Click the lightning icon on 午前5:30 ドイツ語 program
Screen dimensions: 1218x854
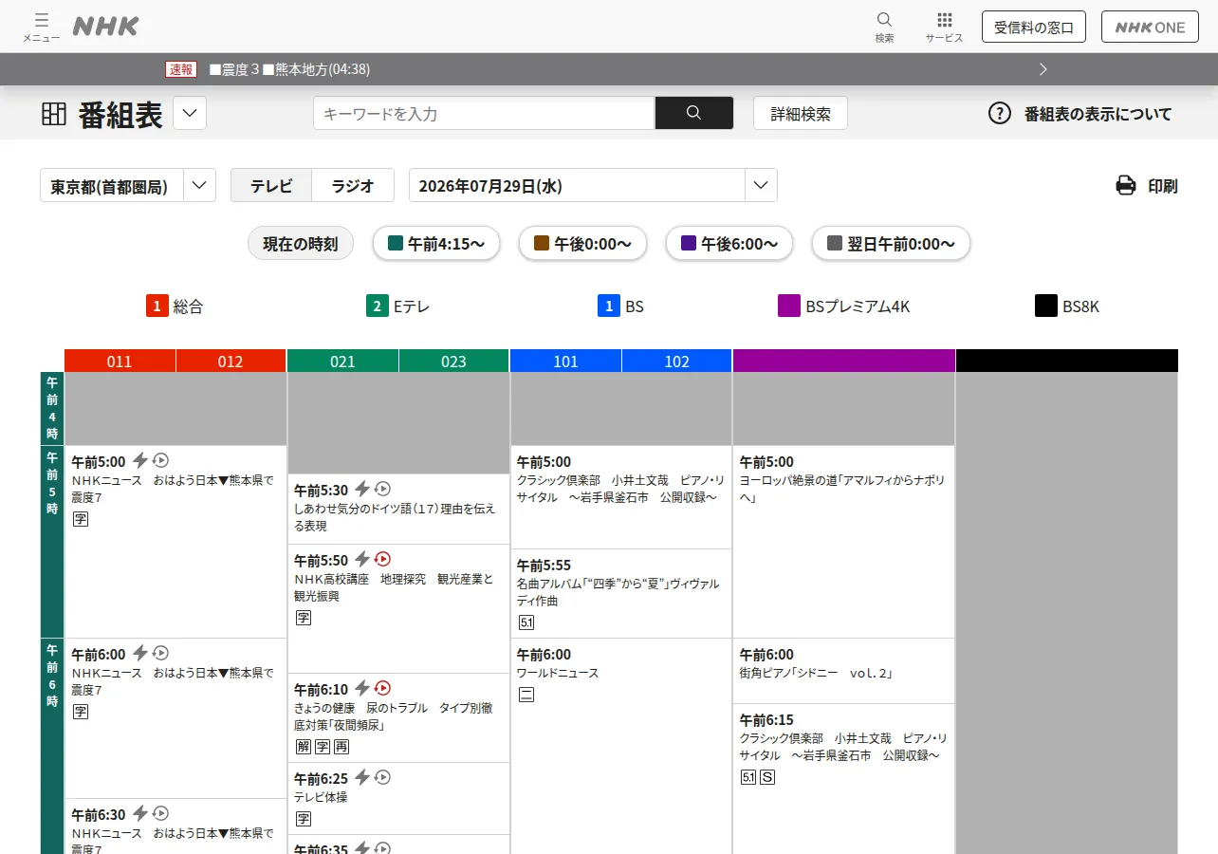(x=362, y=489)
